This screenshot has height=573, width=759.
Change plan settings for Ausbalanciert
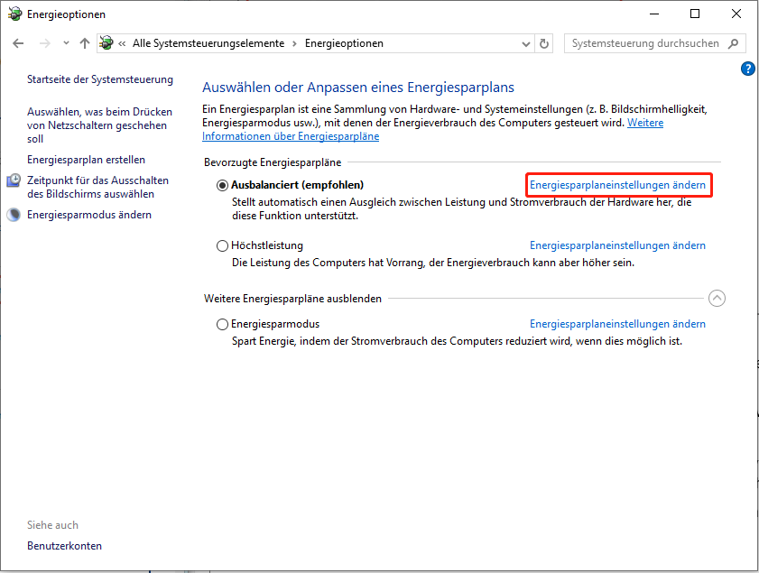coord(617,185)
